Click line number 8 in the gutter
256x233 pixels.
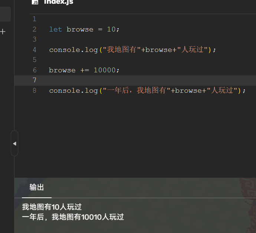point(35,91)
